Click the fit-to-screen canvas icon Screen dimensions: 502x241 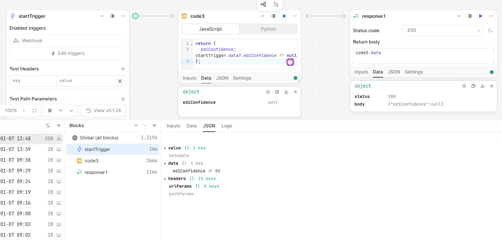pyautogui.click(x=34, y=111)
